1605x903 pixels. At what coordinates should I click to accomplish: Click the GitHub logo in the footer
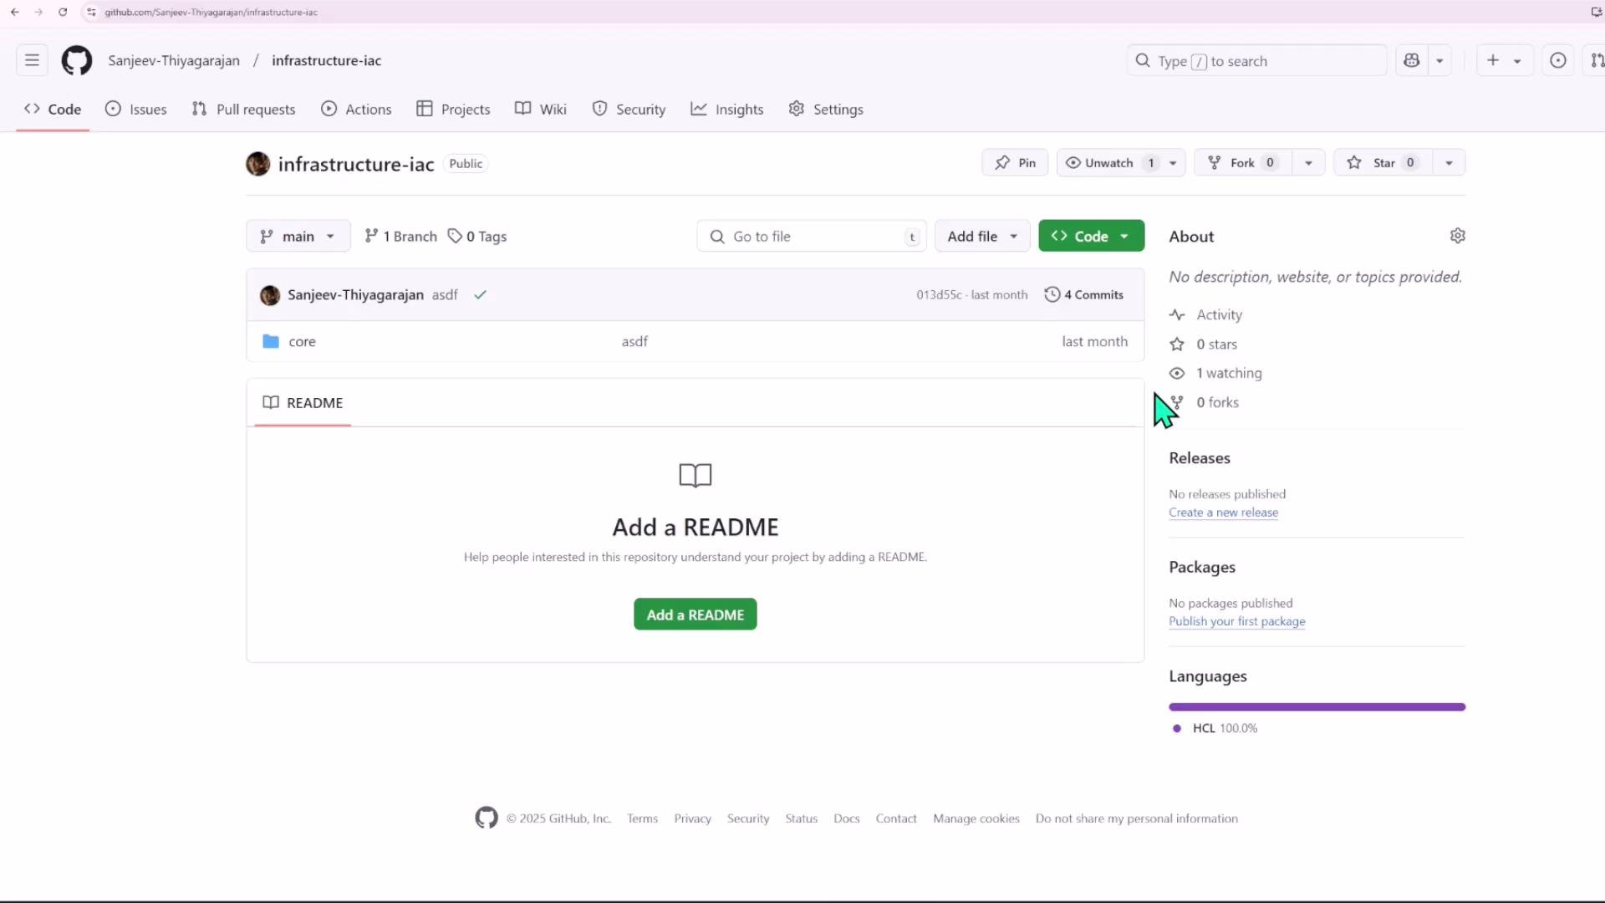487,818
